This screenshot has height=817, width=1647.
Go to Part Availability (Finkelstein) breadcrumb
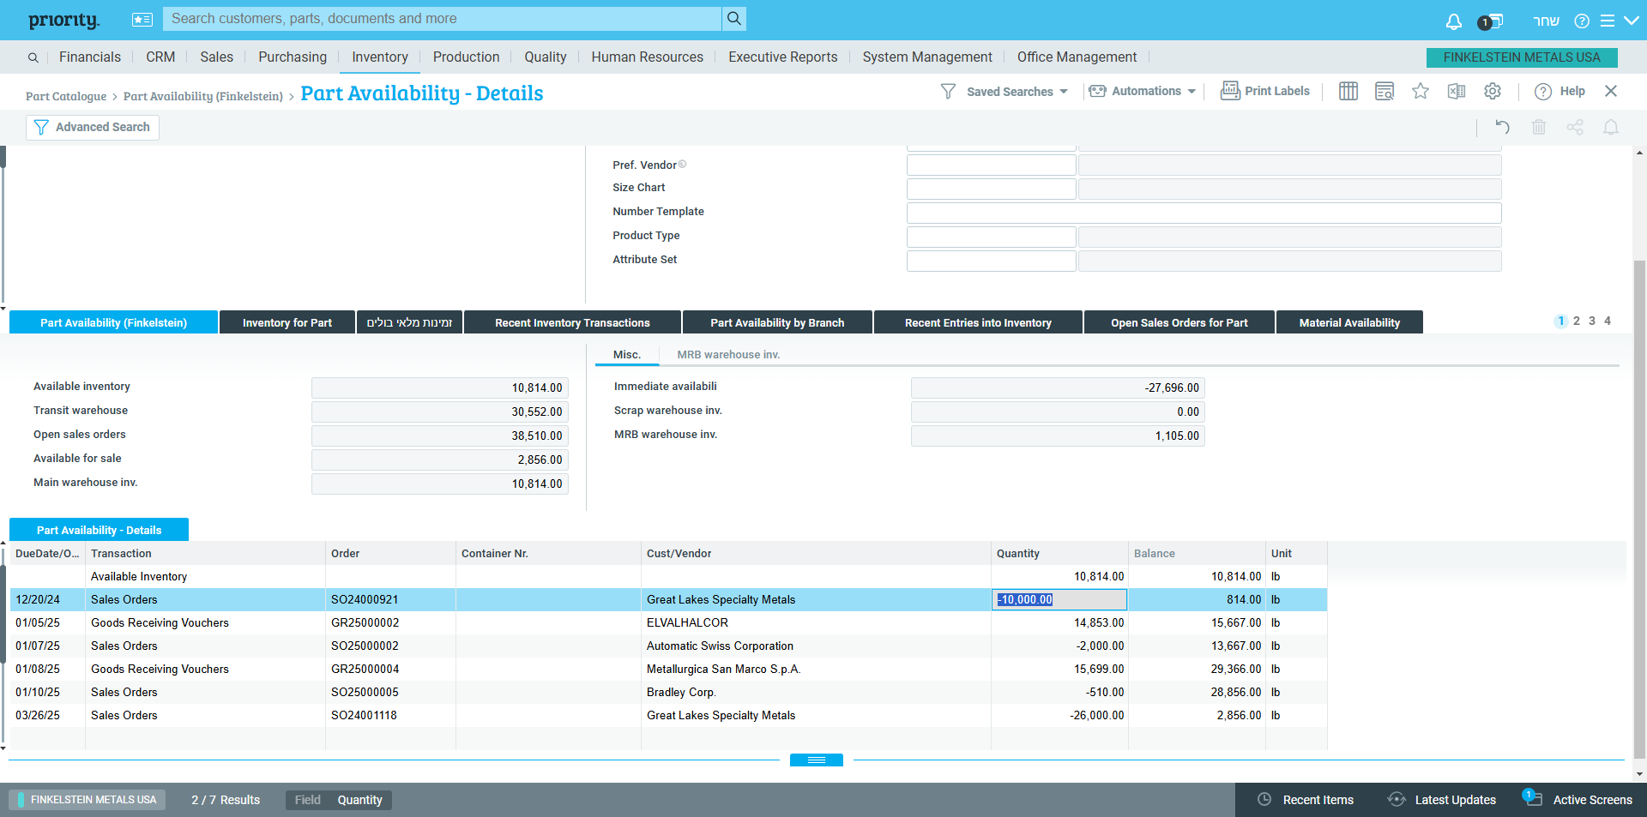(203, 96)
